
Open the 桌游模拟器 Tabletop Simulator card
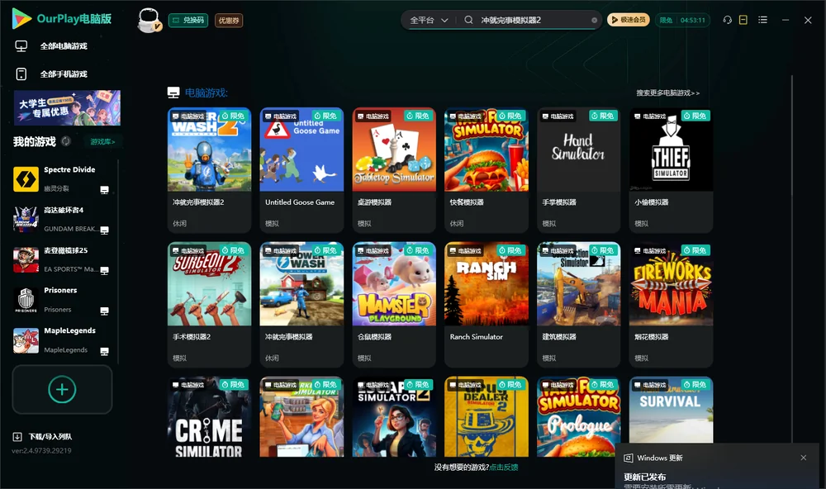tap(394, 169)
